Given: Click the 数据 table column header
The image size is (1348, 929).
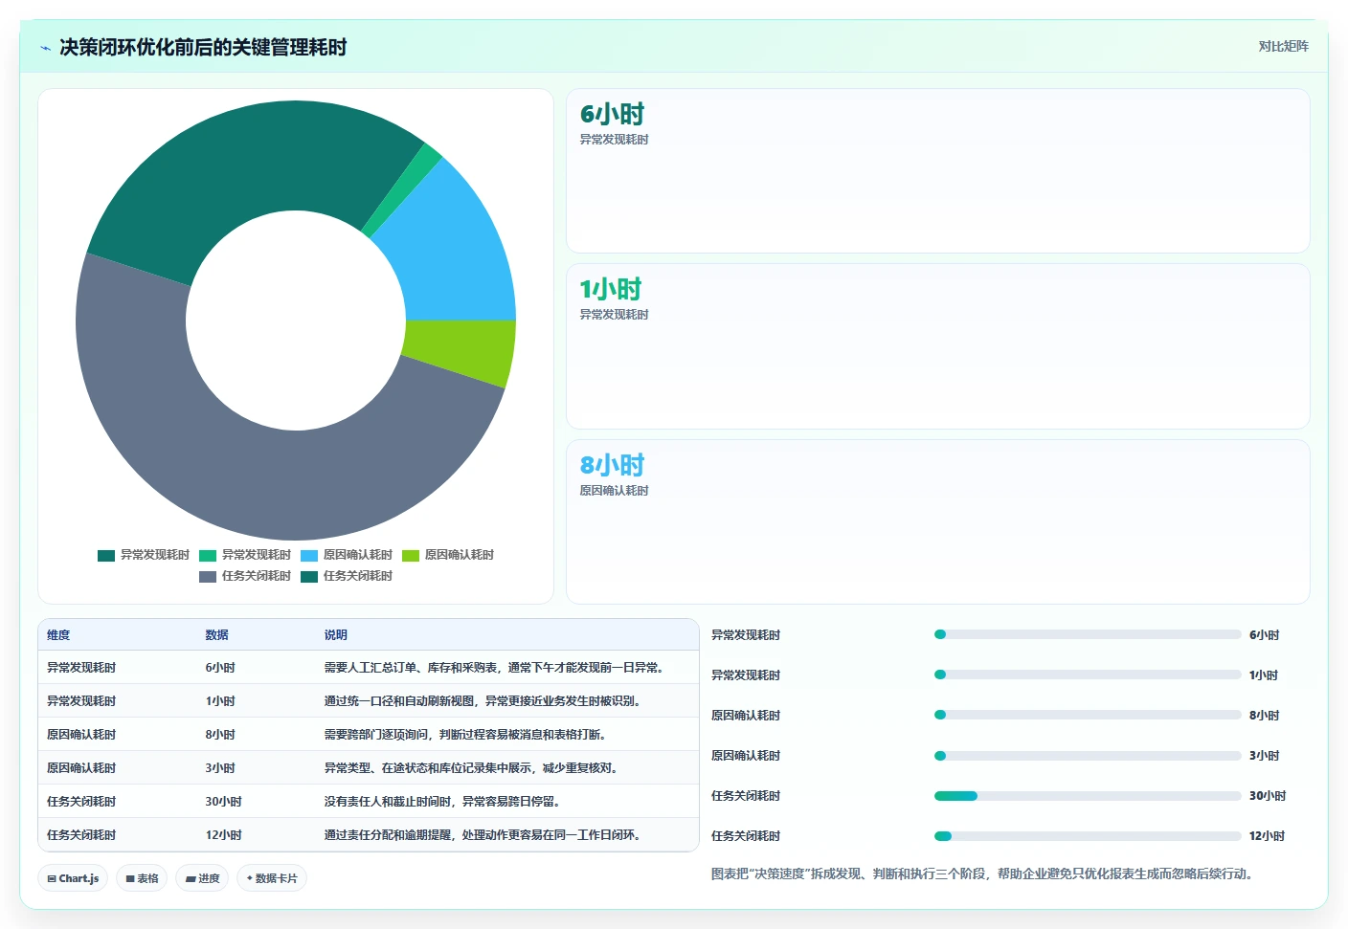Looking at the screenshot, I should [216, 635].
